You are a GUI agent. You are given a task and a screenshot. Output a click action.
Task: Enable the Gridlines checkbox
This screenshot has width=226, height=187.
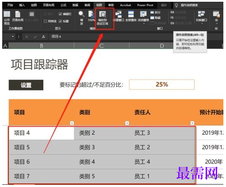pyautogui.click(x=46, y=21)
